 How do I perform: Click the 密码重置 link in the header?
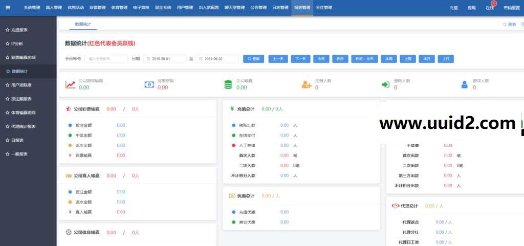tap(512, 8)
